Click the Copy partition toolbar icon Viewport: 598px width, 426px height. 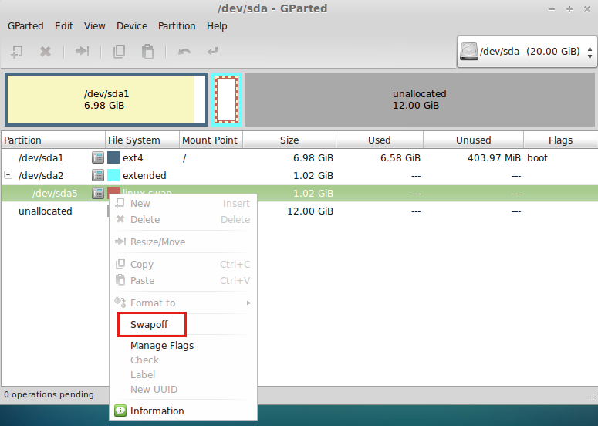(x=119, y=52)
